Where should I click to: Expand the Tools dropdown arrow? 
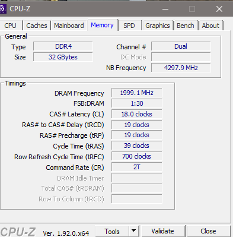point(134,231)
